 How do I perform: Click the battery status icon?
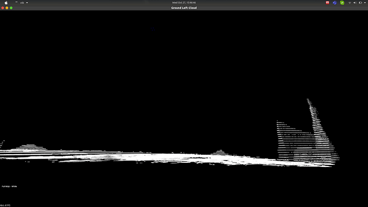(x=361, y=3)
